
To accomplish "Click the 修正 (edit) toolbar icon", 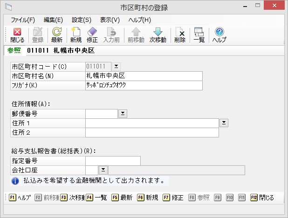I will (x=92, y=35).
